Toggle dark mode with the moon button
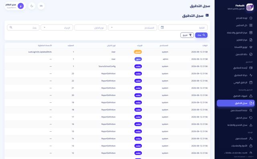 [32, 6]
